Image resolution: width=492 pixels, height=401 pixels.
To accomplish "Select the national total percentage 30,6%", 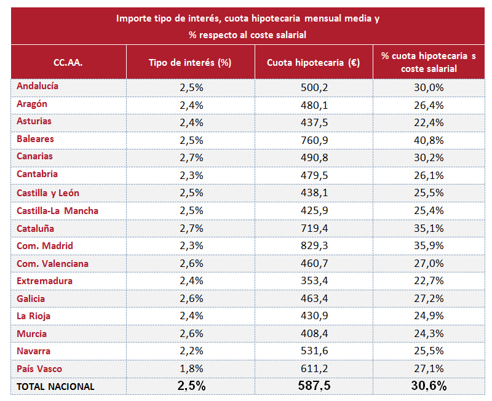I will [429, 386].
